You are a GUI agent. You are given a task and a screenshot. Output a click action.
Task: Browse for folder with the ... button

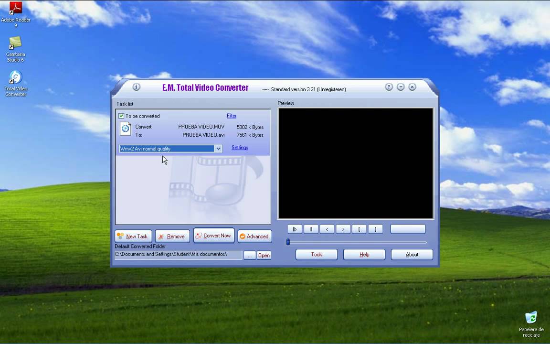(x=249, y=255)
